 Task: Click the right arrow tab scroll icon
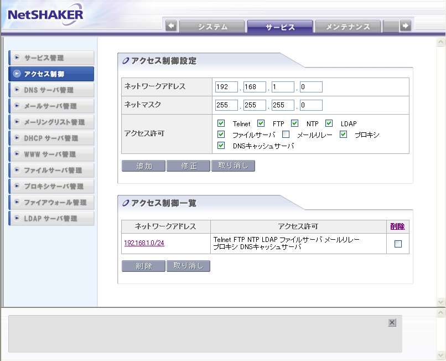406,26
